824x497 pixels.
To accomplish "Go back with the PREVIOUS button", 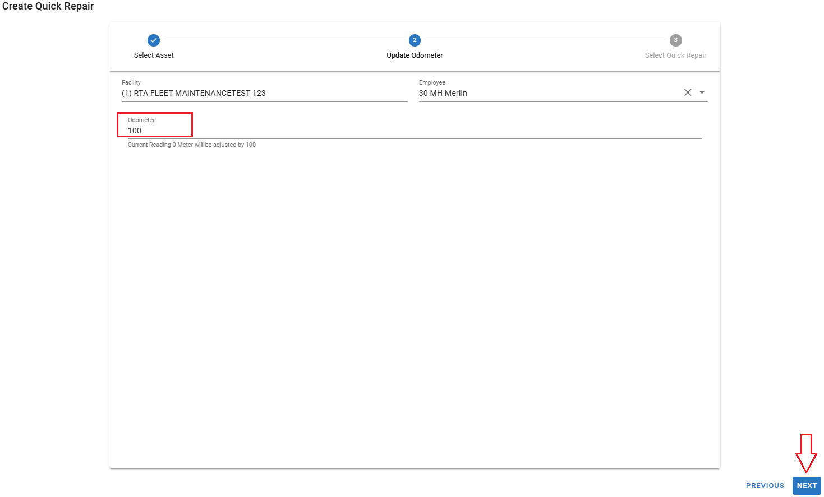I will point(765,486).
